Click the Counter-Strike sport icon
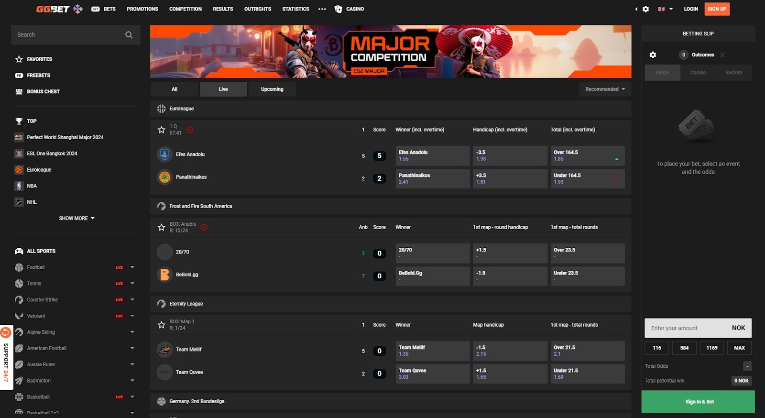 [19, 300]
